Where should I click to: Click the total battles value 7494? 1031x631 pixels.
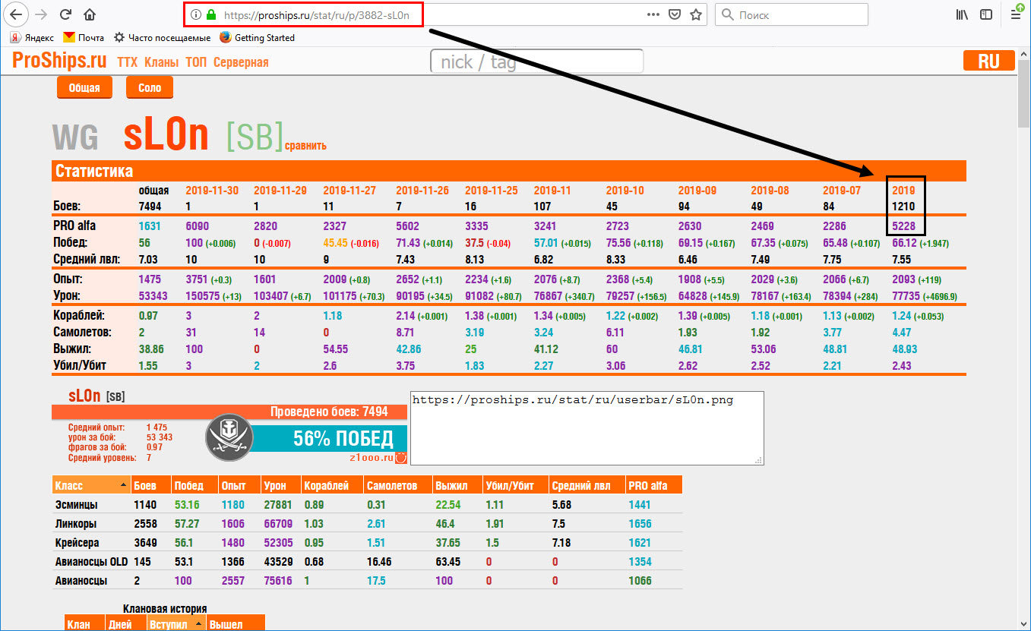tap(150, 206)
